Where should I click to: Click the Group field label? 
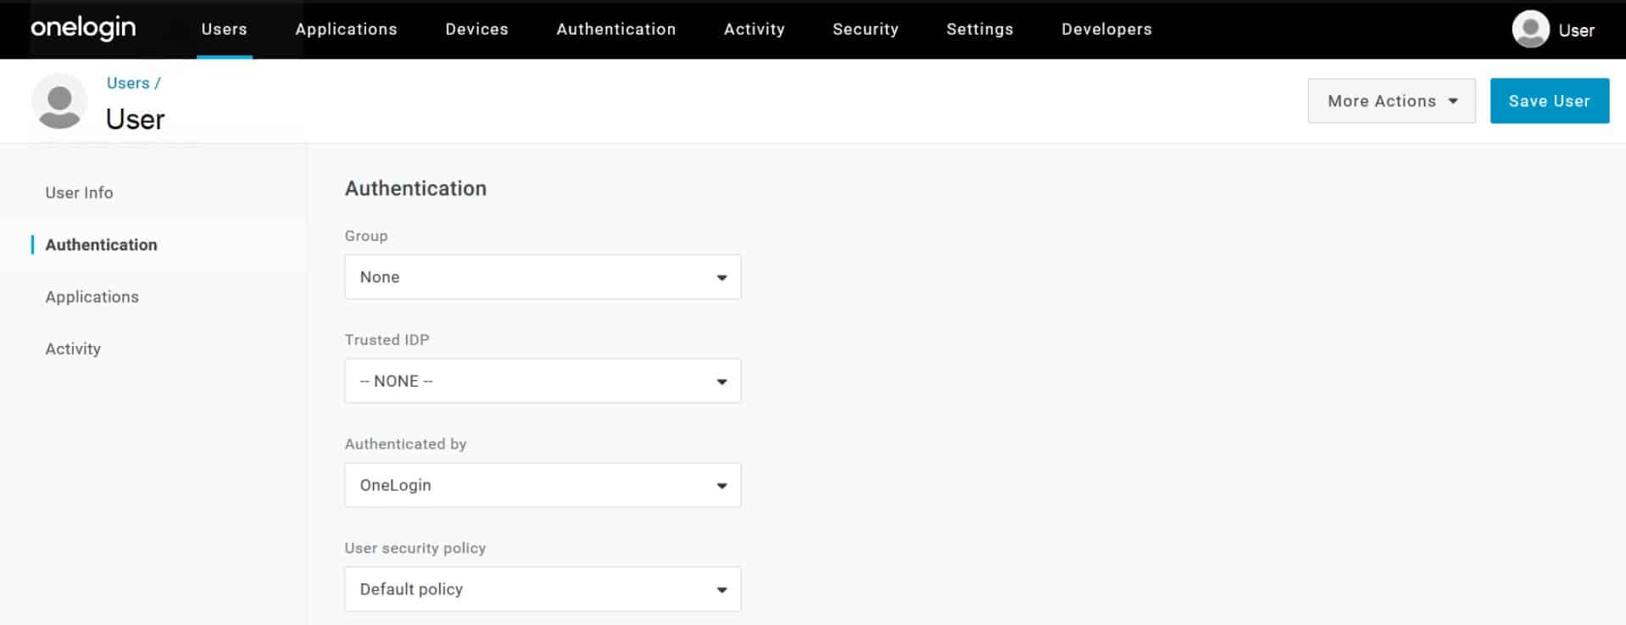click(x=365, y=236)
